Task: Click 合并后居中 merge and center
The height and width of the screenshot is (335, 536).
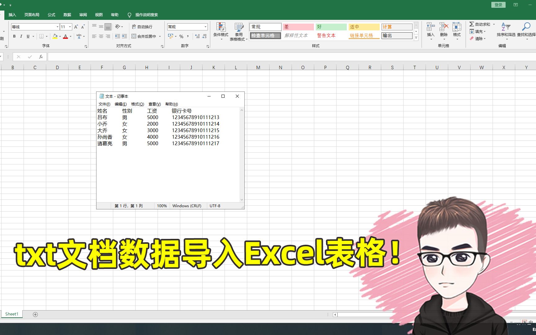Action: 144,36
